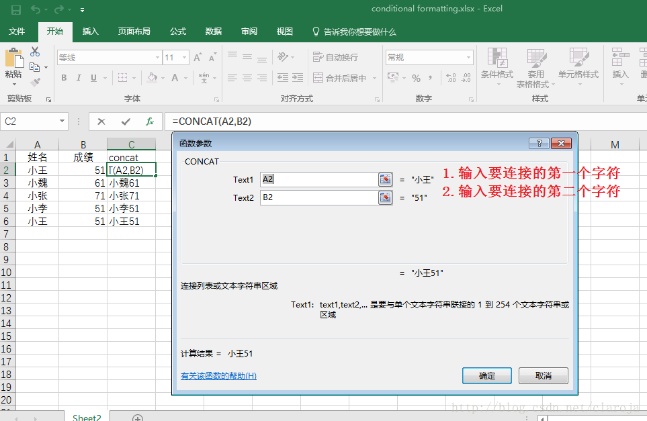
Task: Click the Paste (粘贴) clipboard icon
Action: pyautogui.click(x=14, y=58)
